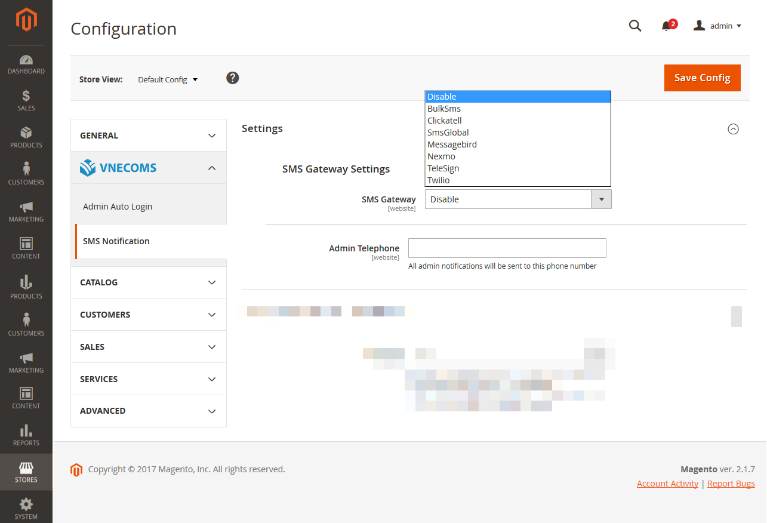Screen dimensions: 767x523
Task: Collapse the Vnecoms config section
Action: (149, 168)
